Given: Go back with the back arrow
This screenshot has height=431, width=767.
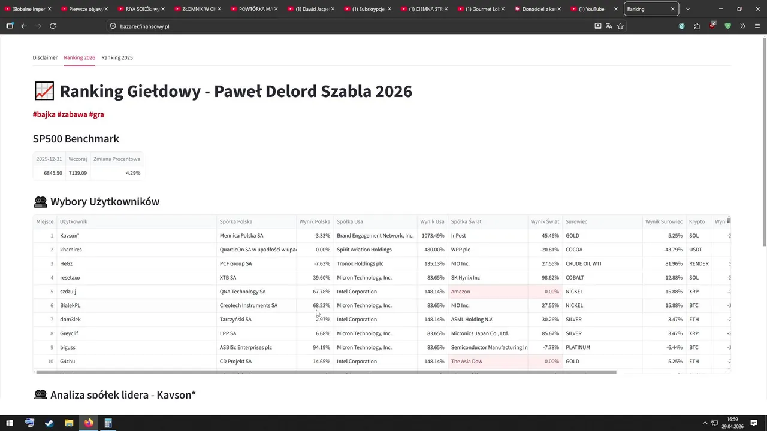Looking at the screenshot, I should [x=24, y=26].
